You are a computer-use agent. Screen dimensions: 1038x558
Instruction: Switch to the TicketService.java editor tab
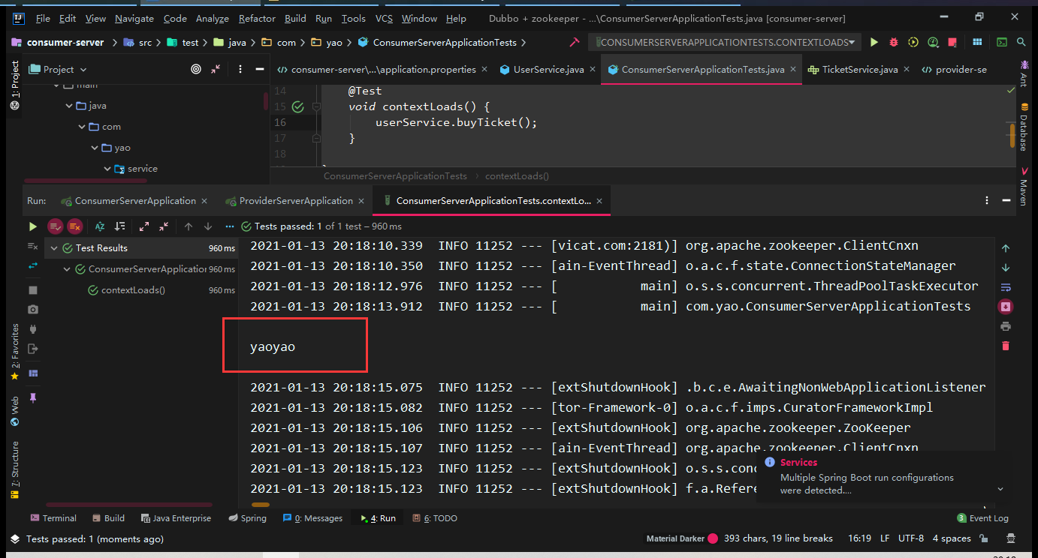(860, 69)
